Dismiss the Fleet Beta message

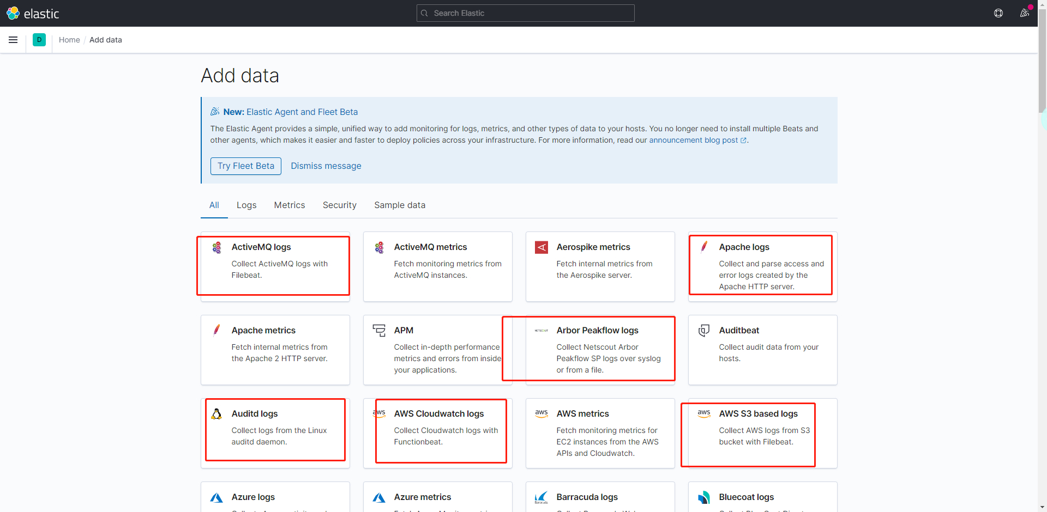326,166
